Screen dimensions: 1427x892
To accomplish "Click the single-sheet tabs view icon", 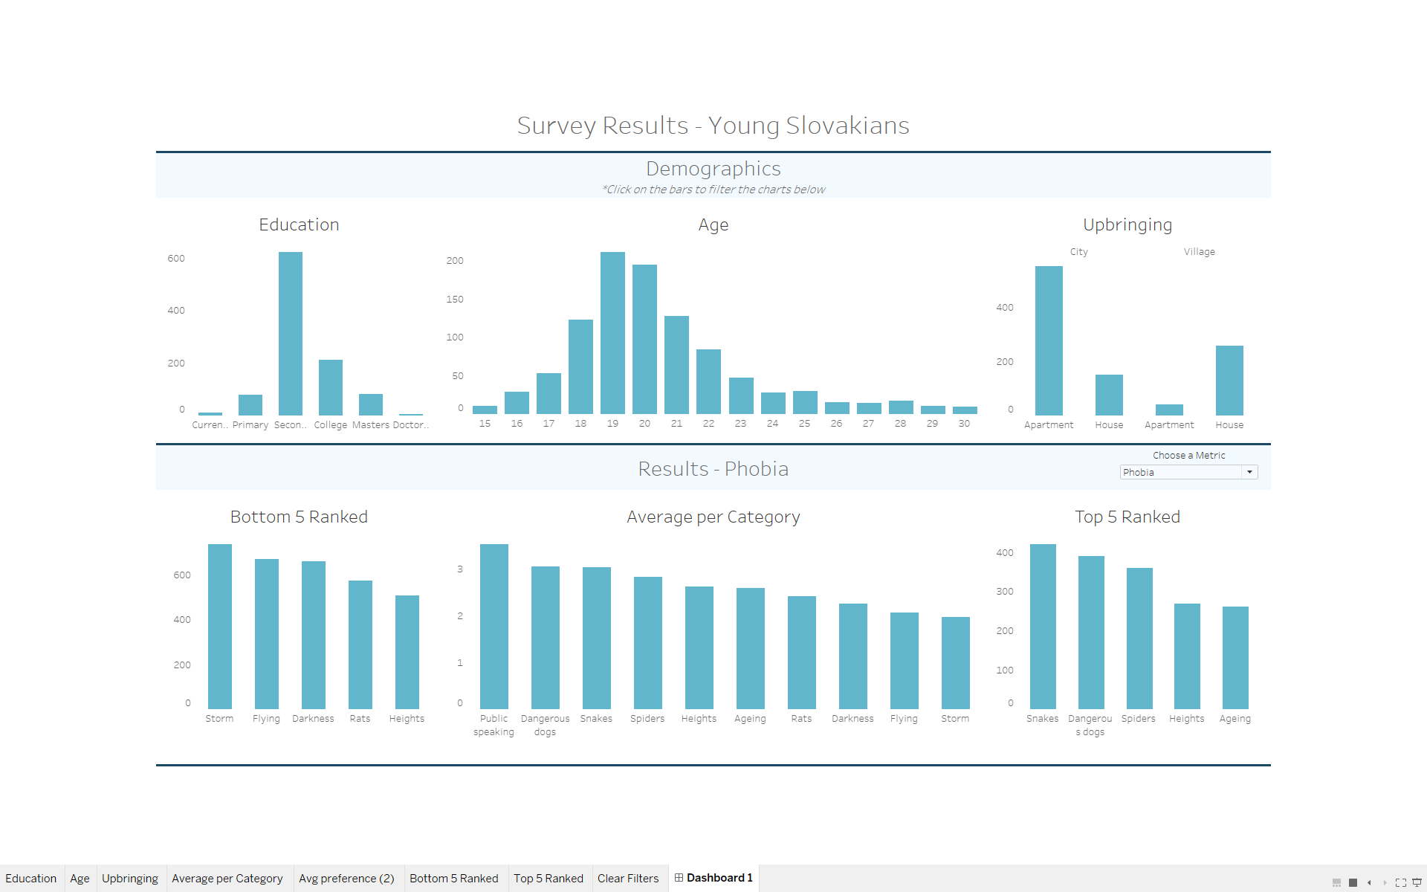I will (x=1353, y=882).
